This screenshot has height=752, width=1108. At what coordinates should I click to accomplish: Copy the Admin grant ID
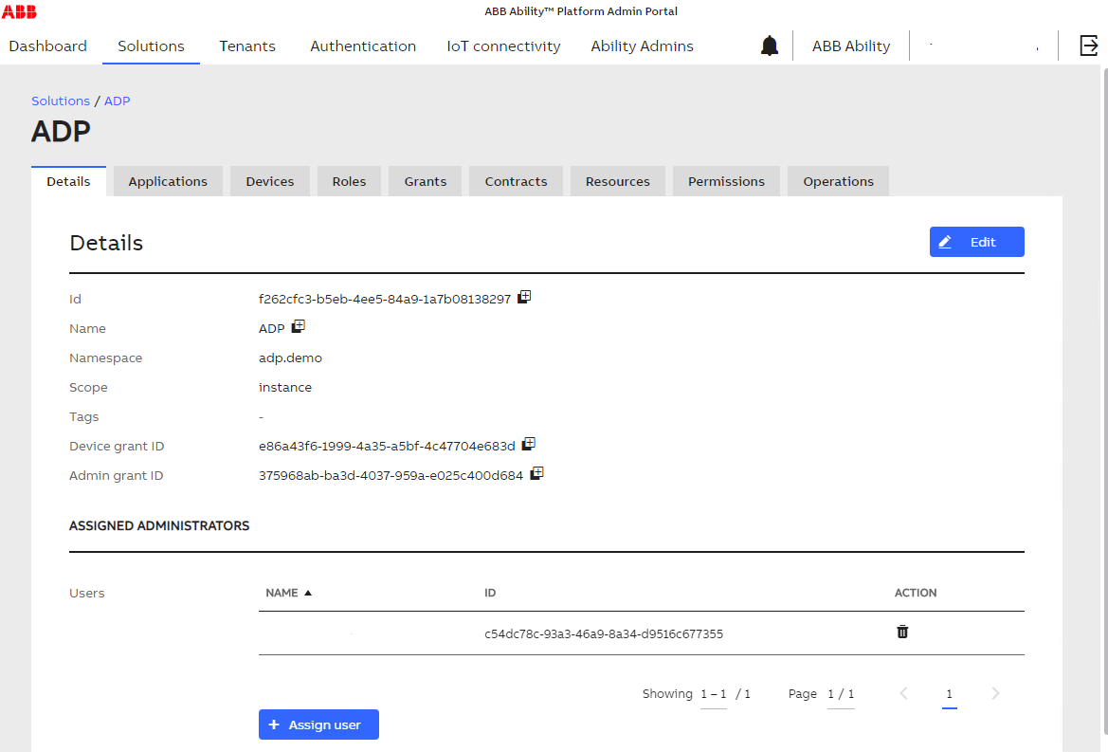pos(537,473)
